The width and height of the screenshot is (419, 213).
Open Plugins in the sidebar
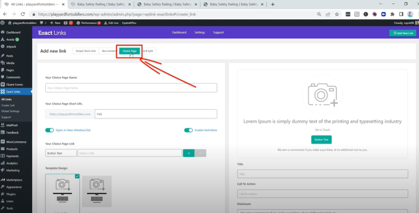(x=11, y=194)
